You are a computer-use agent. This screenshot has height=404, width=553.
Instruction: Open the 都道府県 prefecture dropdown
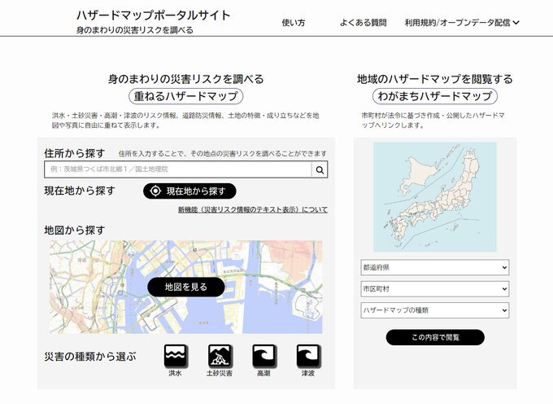pos(434,267)
